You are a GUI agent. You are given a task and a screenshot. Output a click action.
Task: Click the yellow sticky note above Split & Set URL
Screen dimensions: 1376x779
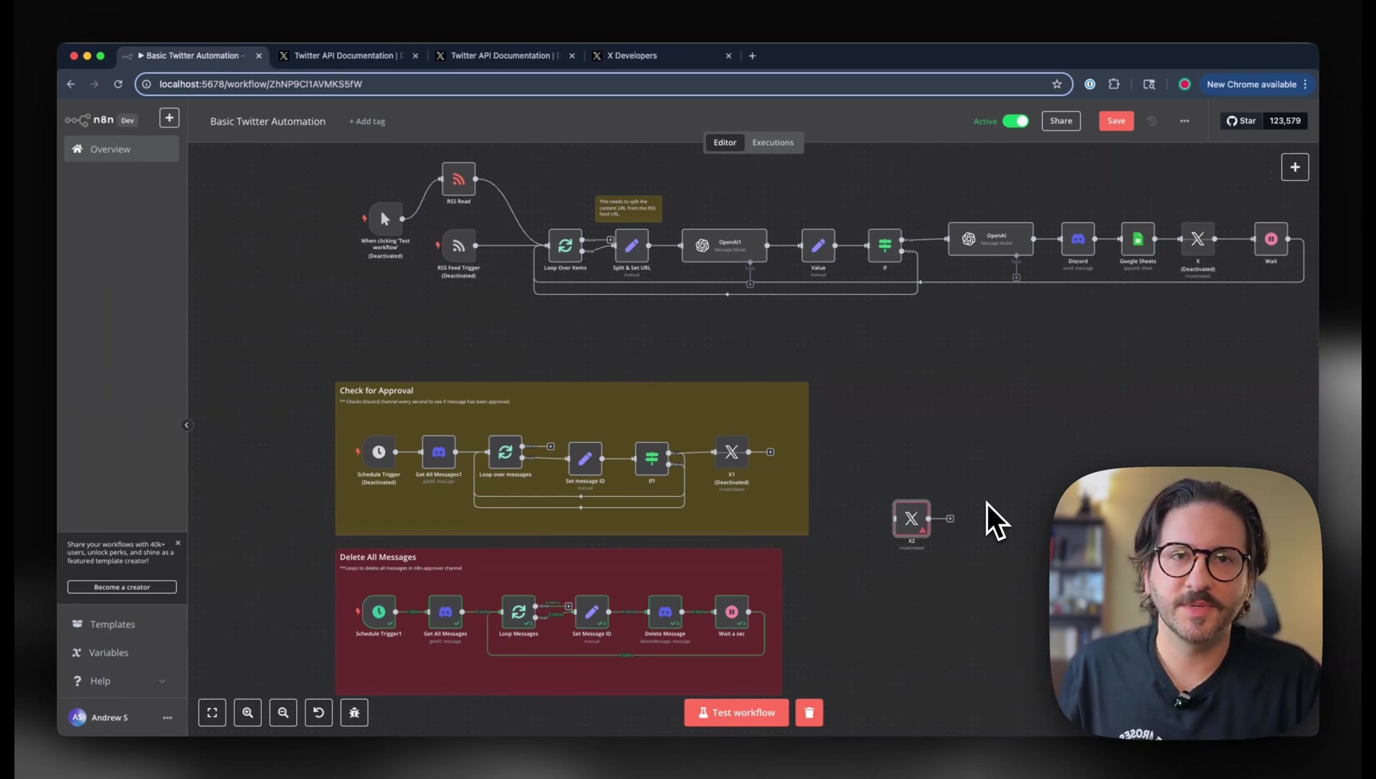pyautogui.click(x=628, y=208)
